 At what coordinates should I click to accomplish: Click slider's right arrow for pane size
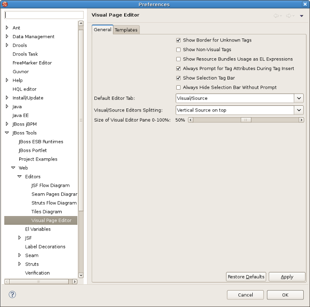click(x=301, y=120)
